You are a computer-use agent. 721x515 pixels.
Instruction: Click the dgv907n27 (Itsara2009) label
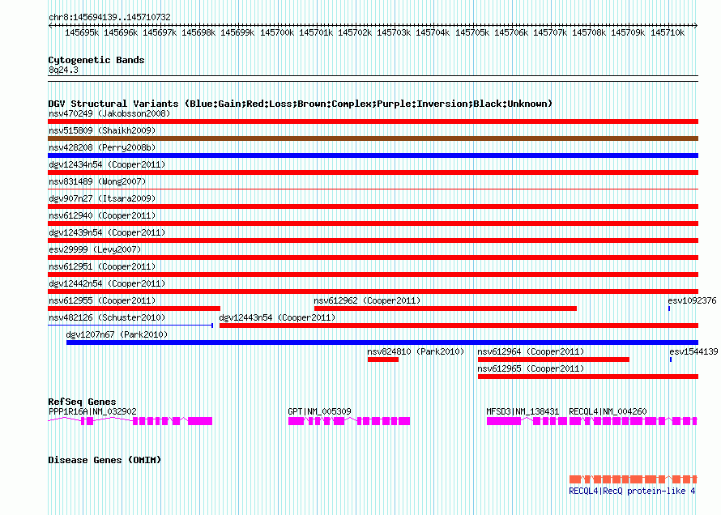click(102, 198)
